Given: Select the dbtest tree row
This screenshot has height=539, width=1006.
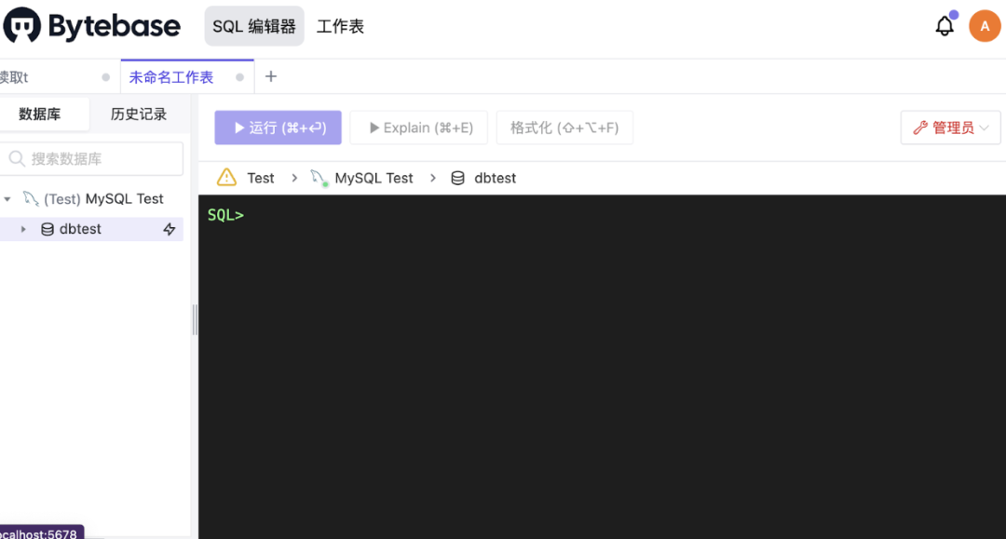Looking at the screenshot, I should pos(91,229).
